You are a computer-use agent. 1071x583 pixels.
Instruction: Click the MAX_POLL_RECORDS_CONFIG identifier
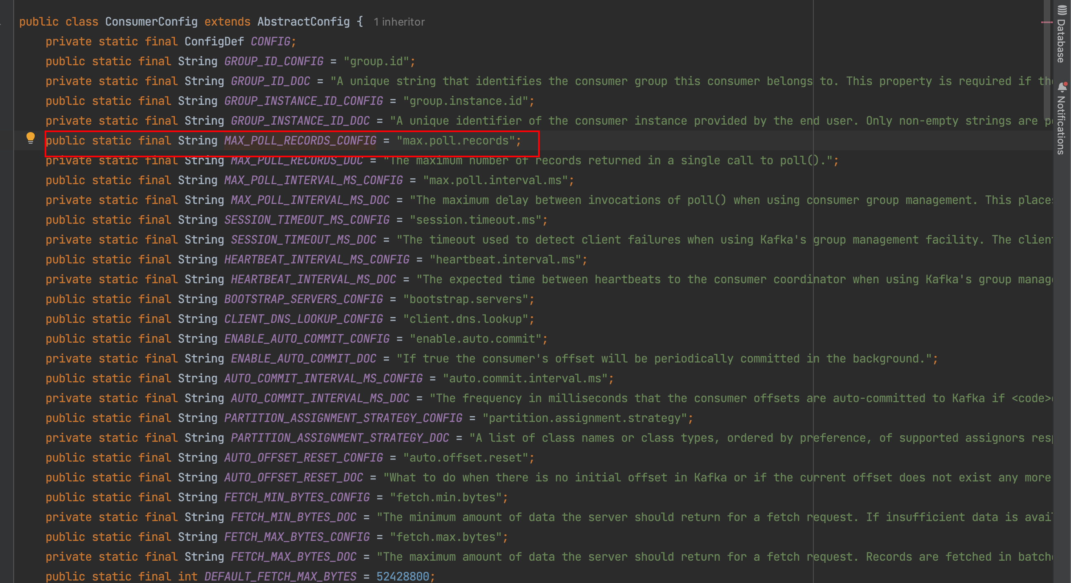[300, 141]
